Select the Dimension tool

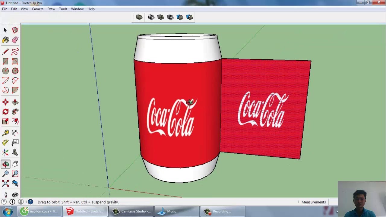[15, 133]
